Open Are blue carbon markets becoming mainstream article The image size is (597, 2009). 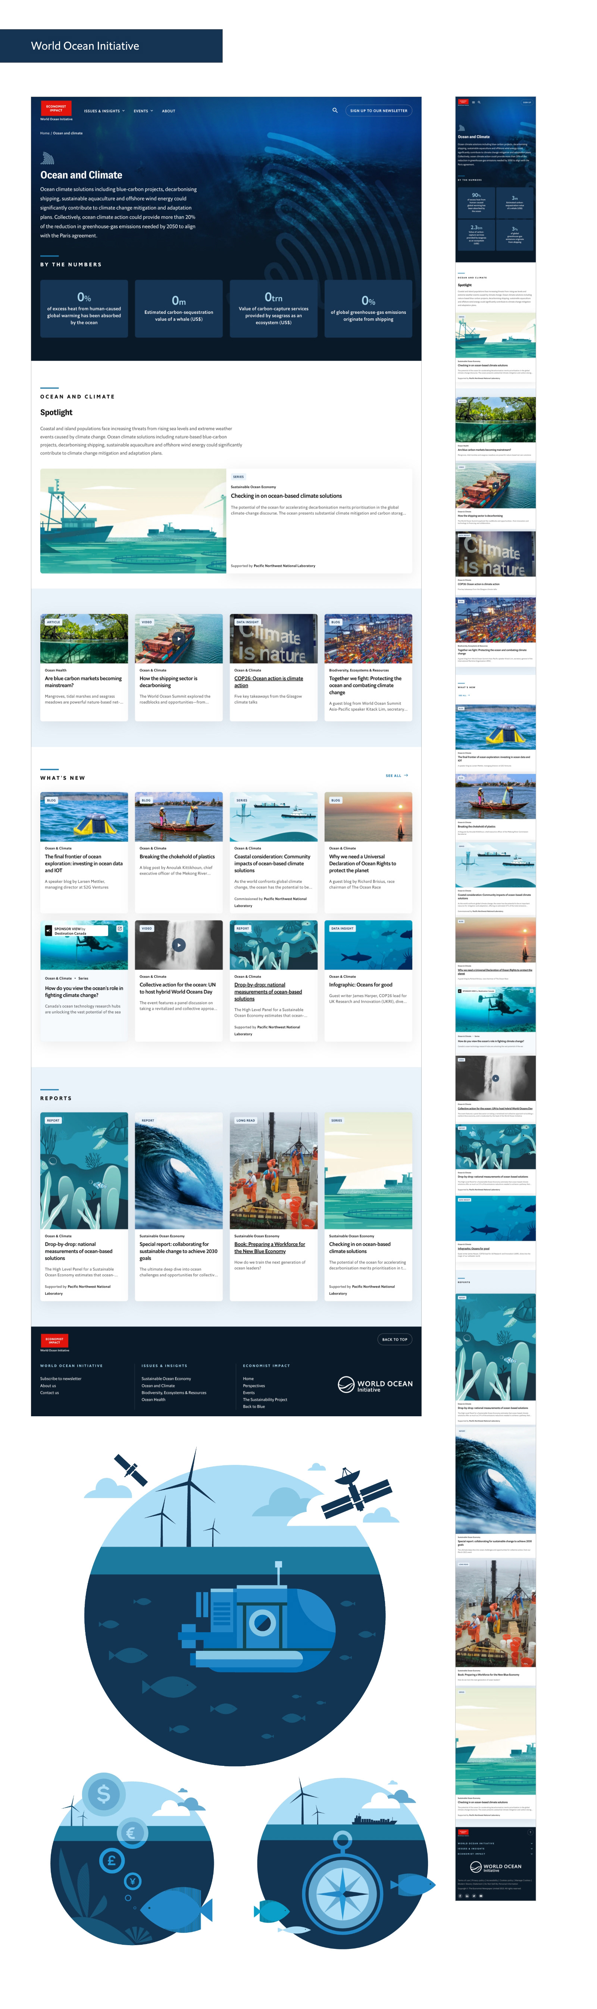(x=83, y=682)
